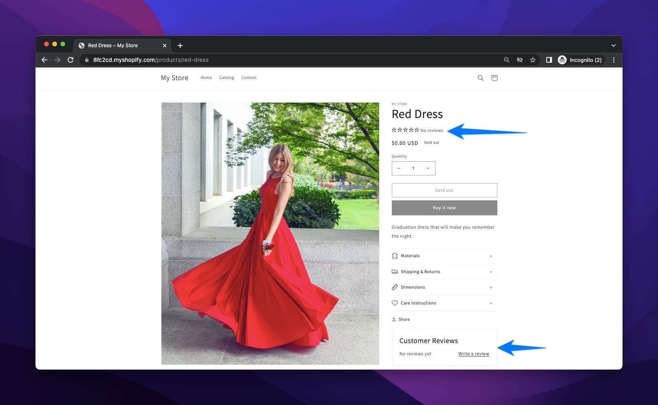Screen dimensions: 658x405
Task: Click the $0.00 USD price text
Action: (405, 143)
